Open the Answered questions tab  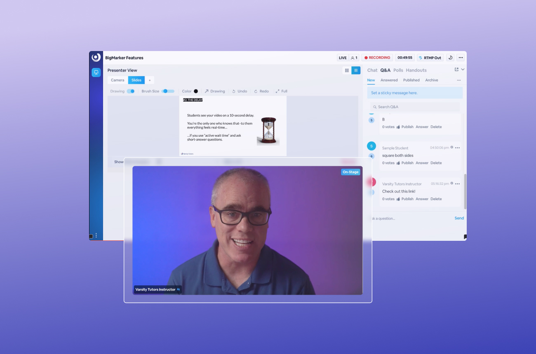click(x=389, y=80)
